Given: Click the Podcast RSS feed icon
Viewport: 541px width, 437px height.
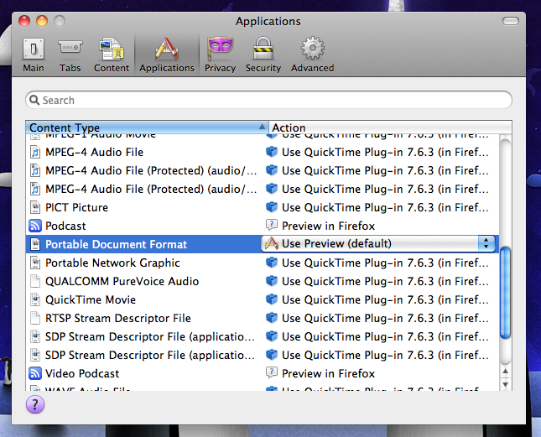Looking at the screenshot, I should click(35, 226).
